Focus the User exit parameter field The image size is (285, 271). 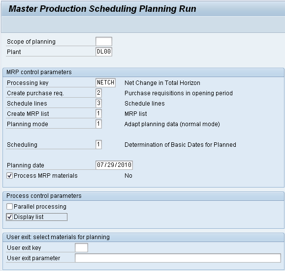coord(178,258)
